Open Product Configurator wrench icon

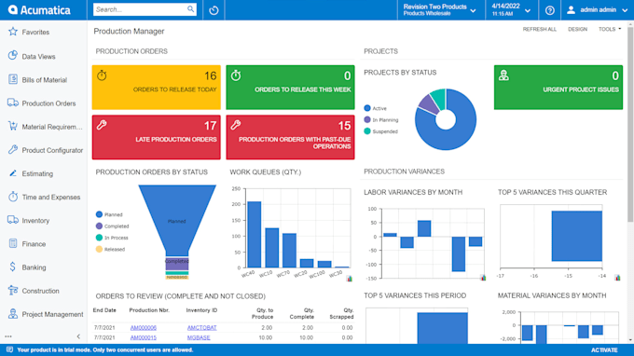pyautogui.click(x=13, y=149)
